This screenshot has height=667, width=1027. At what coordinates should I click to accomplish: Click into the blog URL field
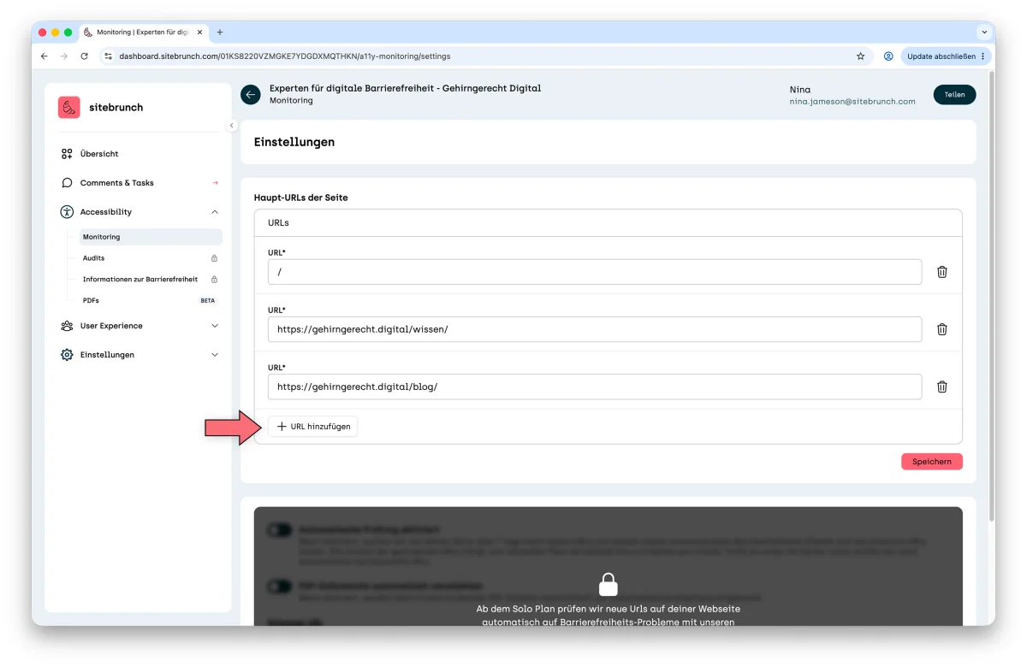click(x=595, y=387)
